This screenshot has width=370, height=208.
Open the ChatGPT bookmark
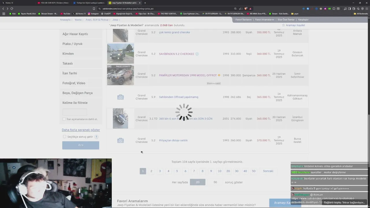tap(106, 14)
